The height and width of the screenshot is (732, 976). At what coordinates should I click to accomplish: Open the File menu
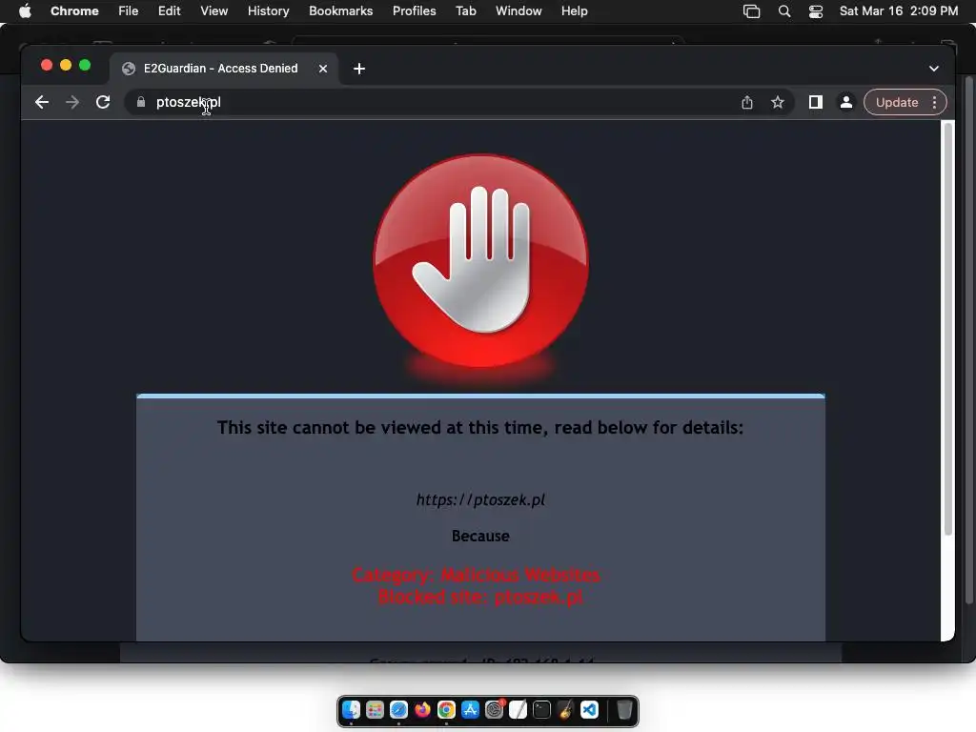[x=129, y=11]
